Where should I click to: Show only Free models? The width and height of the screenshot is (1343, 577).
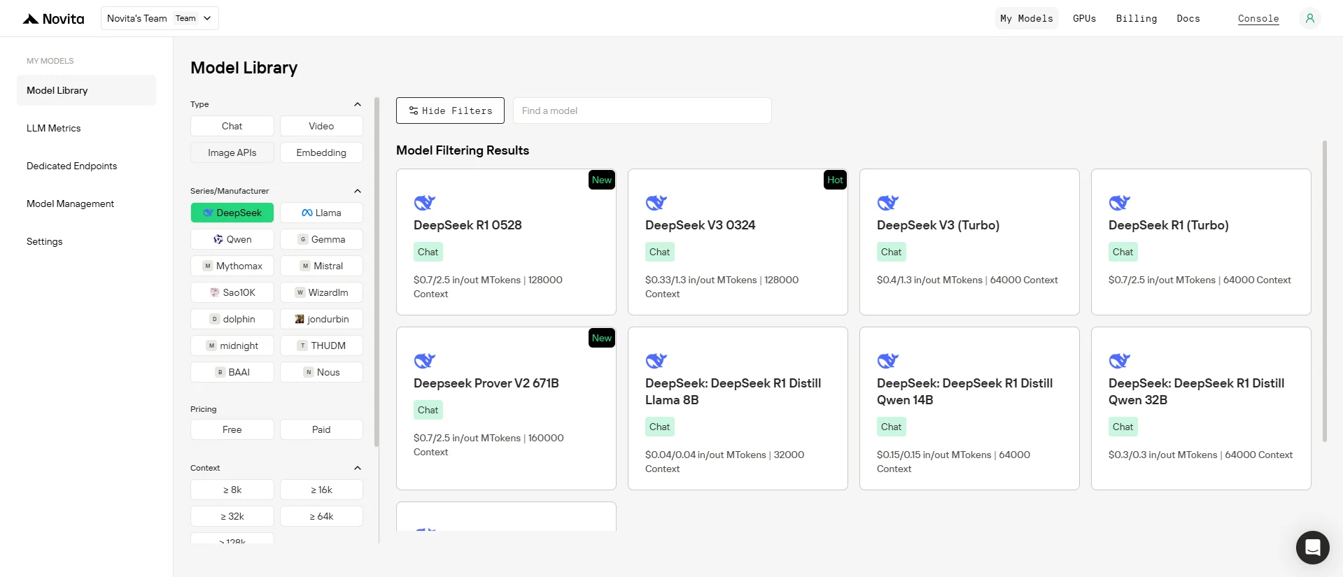232,429
